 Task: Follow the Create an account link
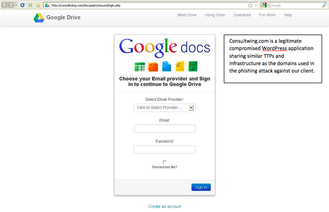click(x=165, y=206)
